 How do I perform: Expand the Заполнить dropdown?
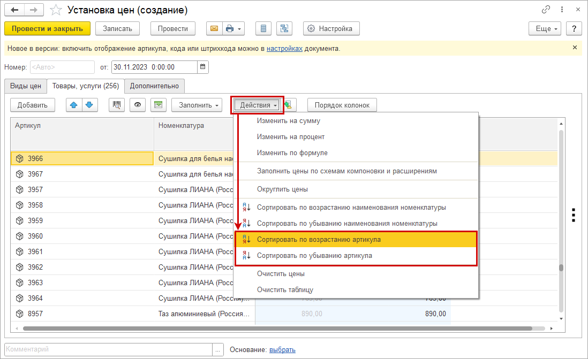(197, 105)
